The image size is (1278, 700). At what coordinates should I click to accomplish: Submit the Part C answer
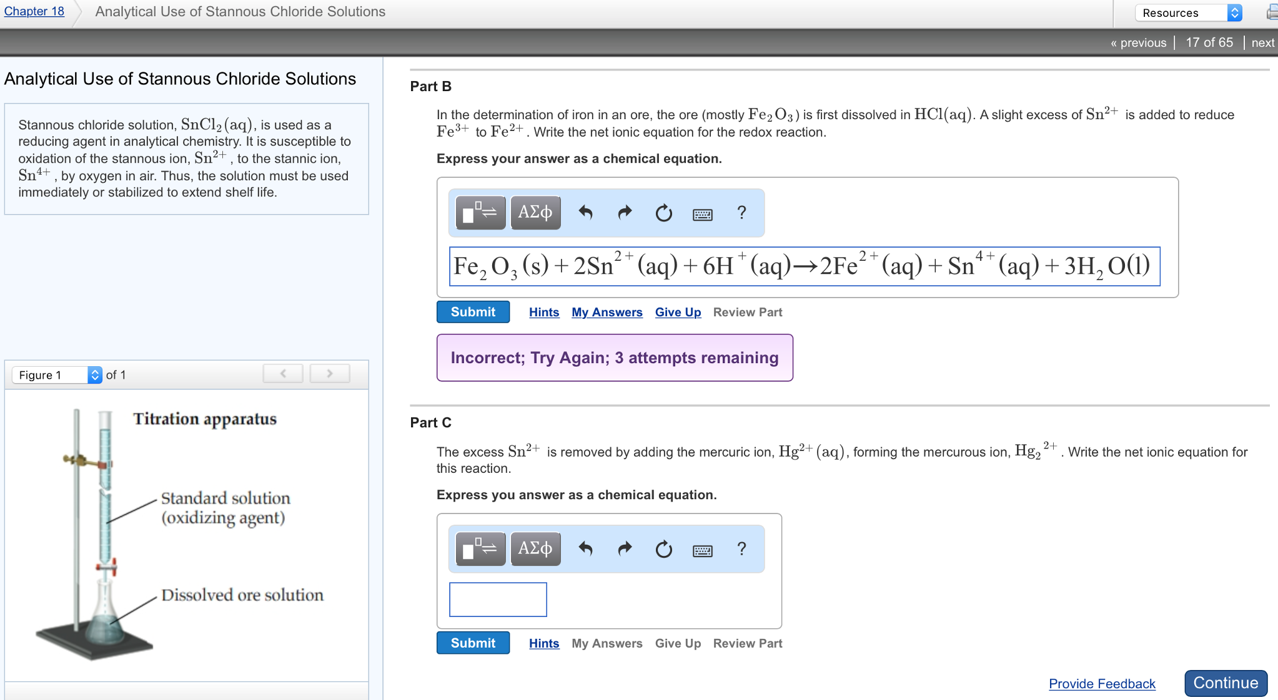tap(473, 643)
